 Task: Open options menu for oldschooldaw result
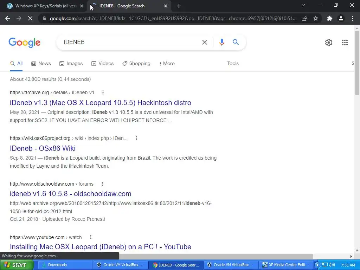[x=102, y=184]
